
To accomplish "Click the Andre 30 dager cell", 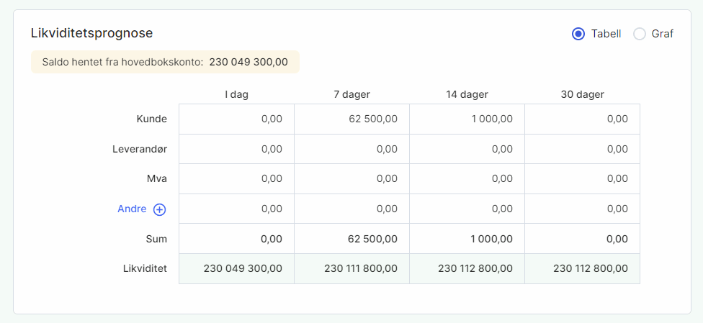I will point(582,209).
